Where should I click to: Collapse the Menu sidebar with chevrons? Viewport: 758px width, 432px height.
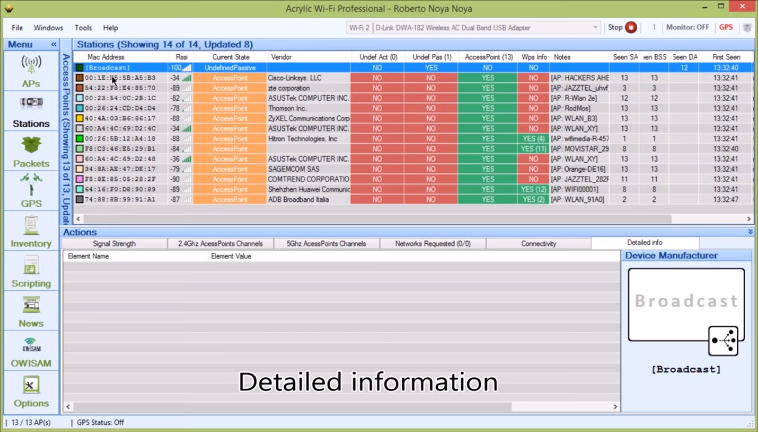click(54, 44)
